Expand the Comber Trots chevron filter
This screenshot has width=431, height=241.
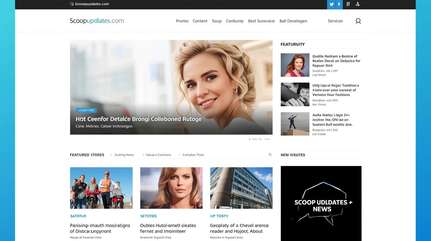coord(180,155)
